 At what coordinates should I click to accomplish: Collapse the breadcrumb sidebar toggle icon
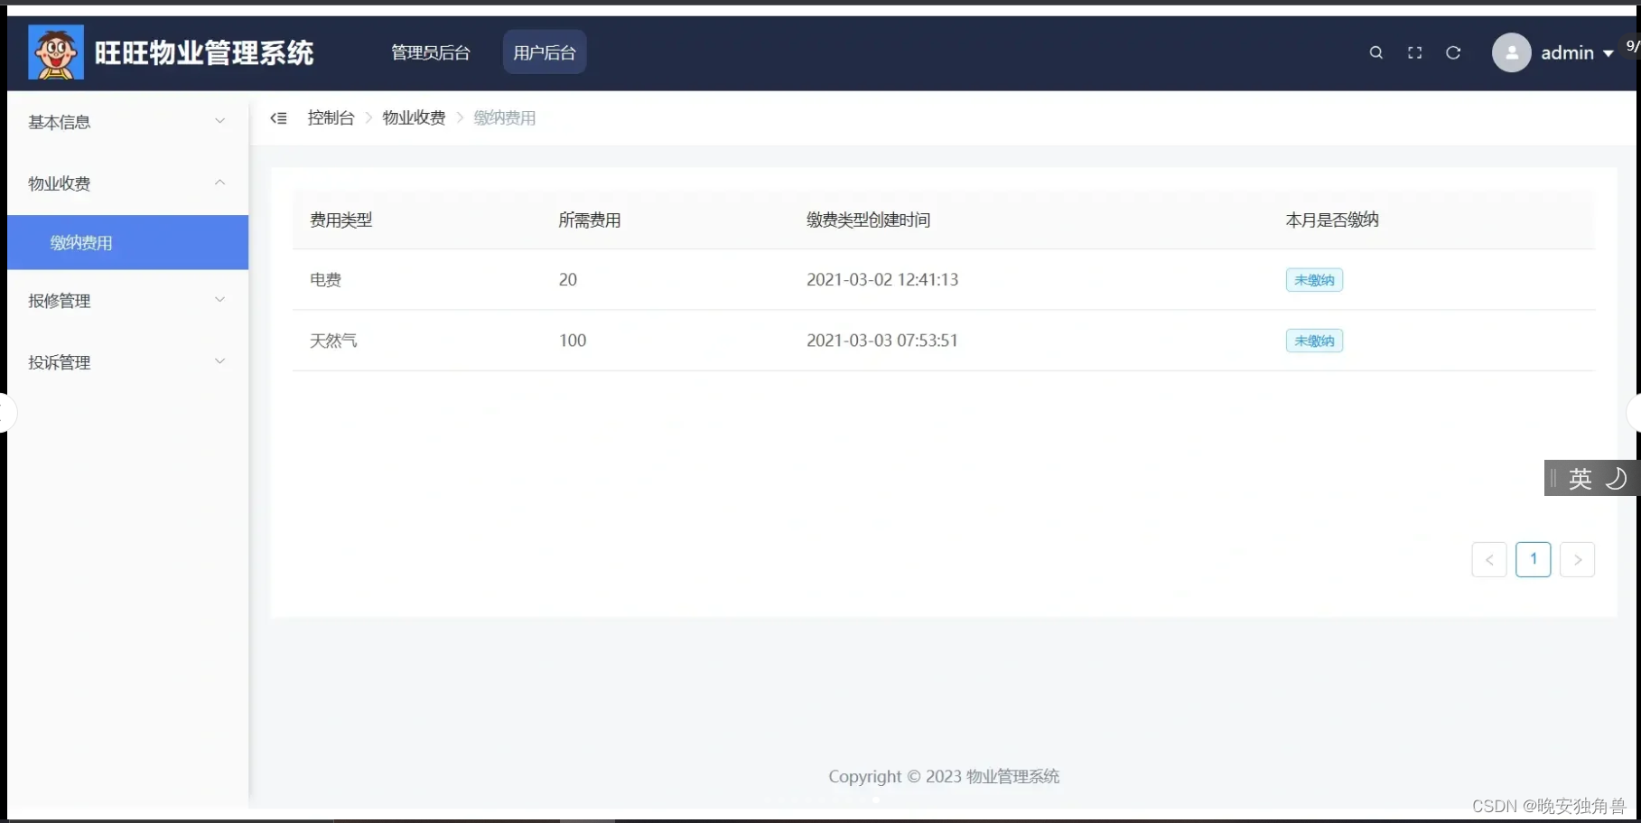(278, 117)
